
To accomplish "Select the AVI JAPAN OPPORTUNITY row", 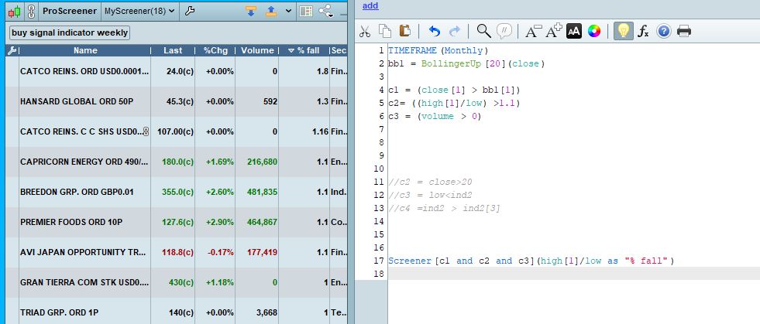I will (177, 252).
